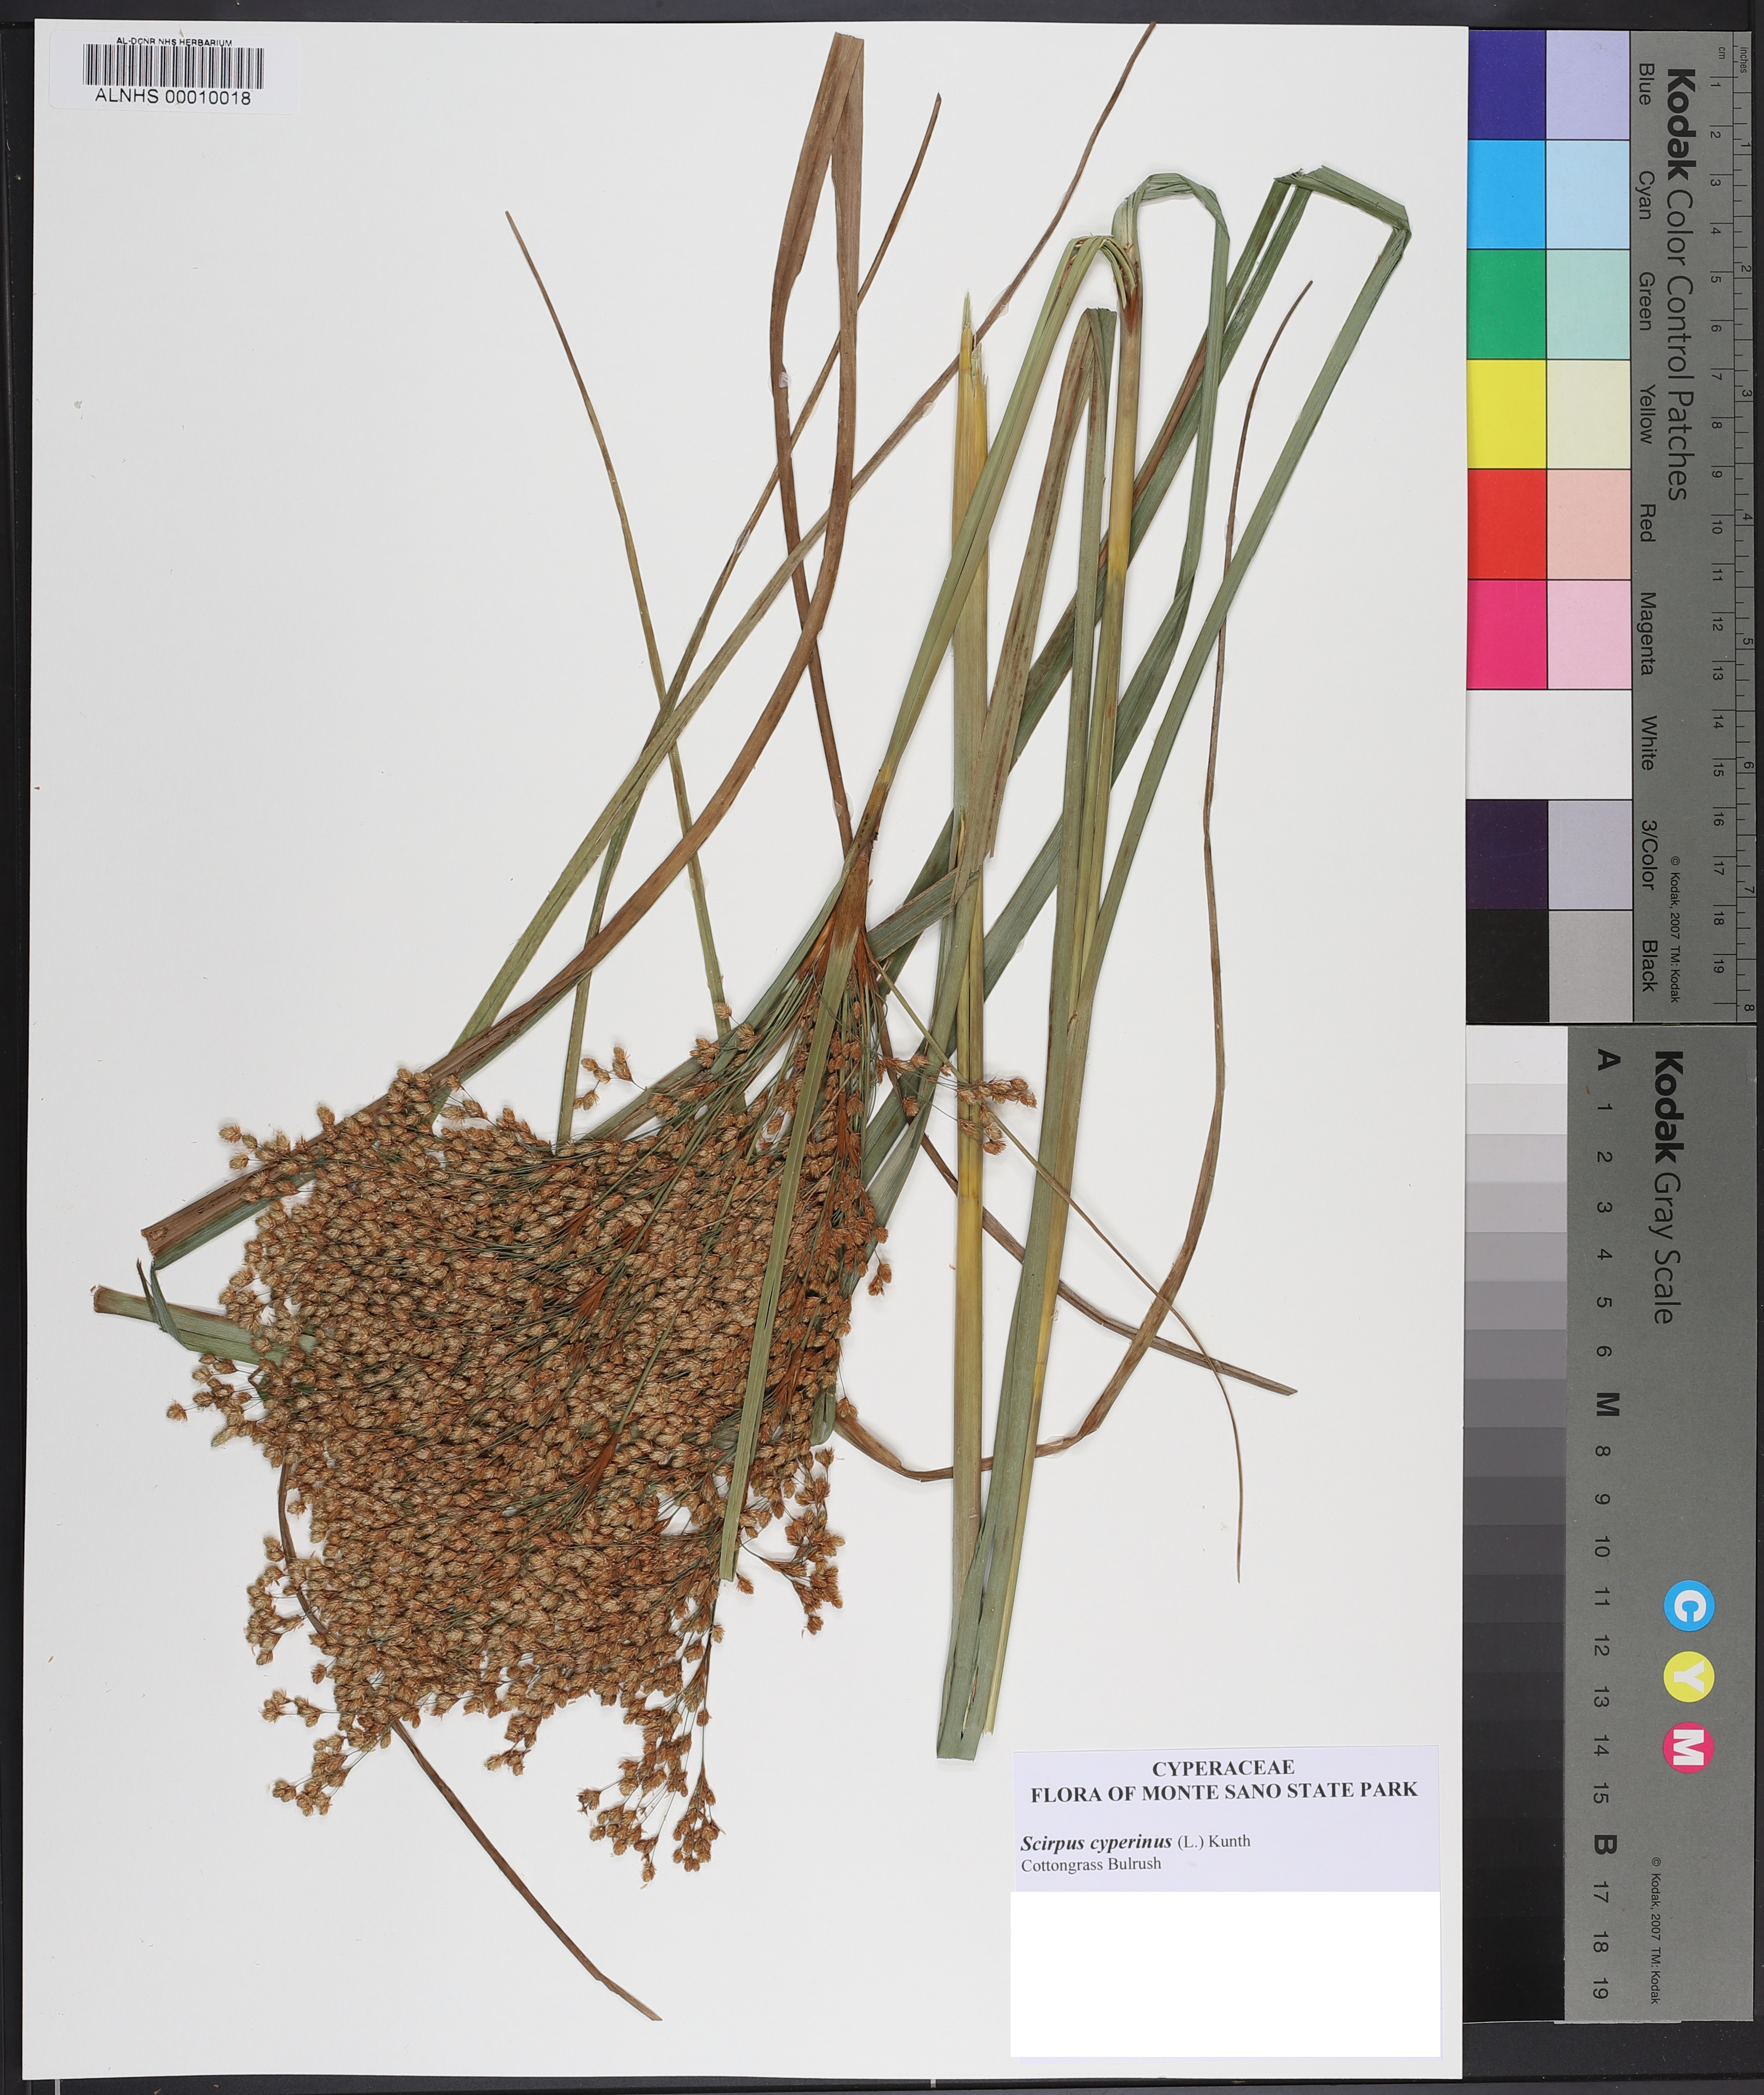
Task: Click the 'AL-DCNR NHS HERBARIUM' header text
Action: point(174,42)
